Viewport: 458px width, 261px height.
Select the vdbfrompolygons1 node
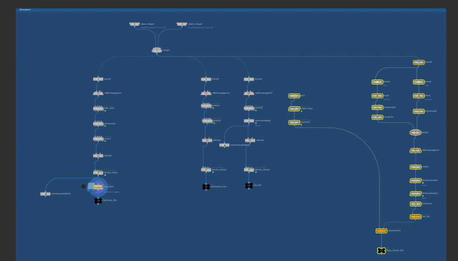tap(98, 93)
